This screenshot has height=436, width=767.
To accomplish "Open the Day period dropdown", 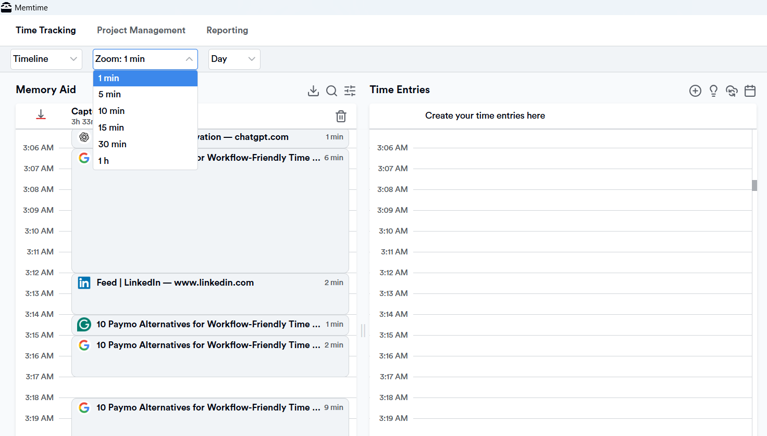I will [234, 59].
